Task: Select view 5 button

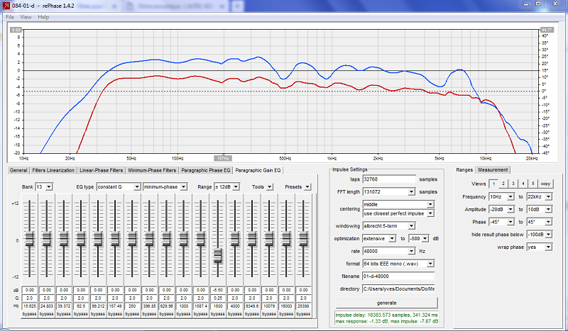Action: click(x=533, y=184)
